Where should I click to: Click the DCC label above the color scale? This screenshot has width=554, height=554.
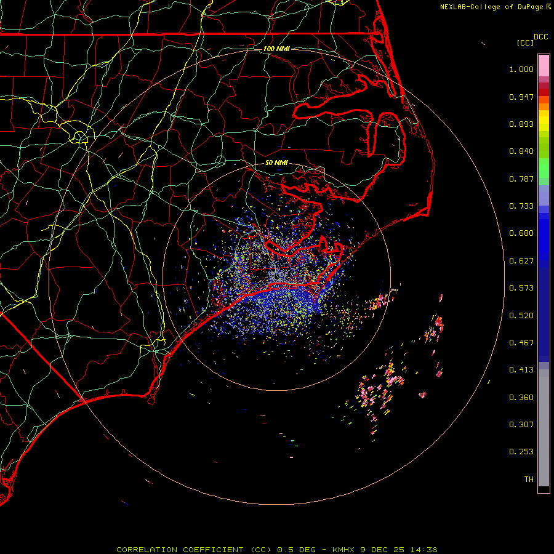tap(540, 37)
